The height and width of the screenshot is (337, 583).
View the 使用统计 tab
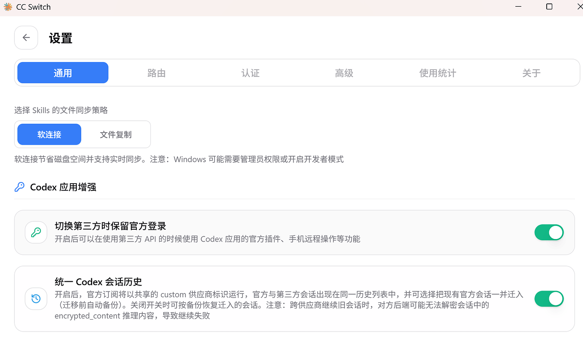pyautogui.click(x=438, y=73)
